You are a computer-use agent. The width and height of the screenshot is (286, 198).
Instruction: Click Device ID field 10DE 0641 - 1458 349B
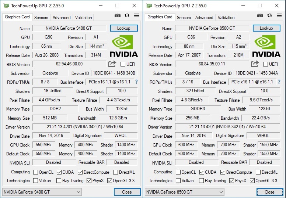click(x=114, y=73)
